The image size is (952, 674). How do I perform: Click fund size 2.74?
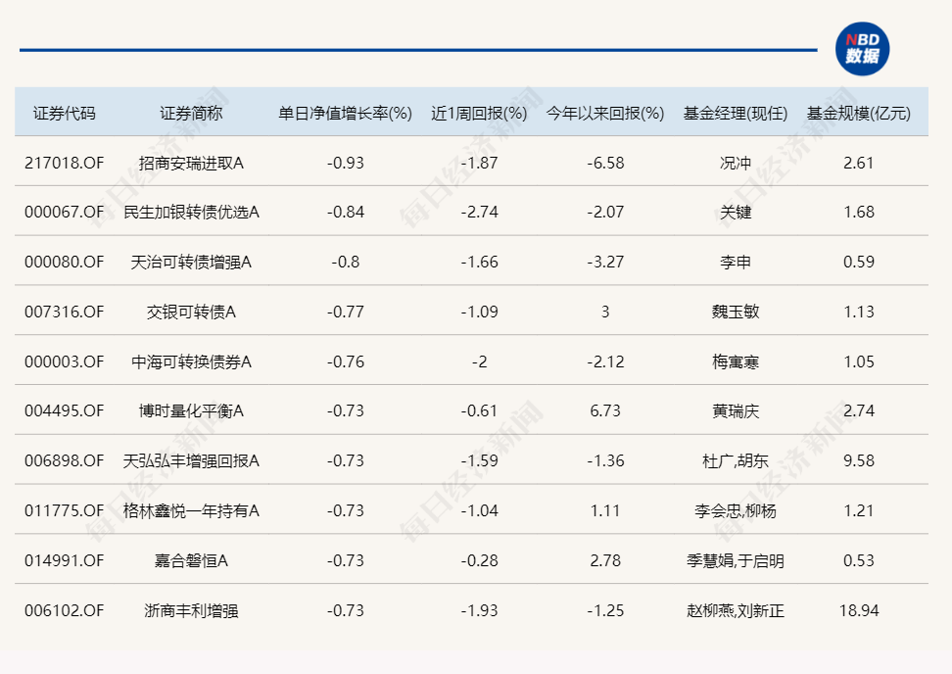coord(859,410)
